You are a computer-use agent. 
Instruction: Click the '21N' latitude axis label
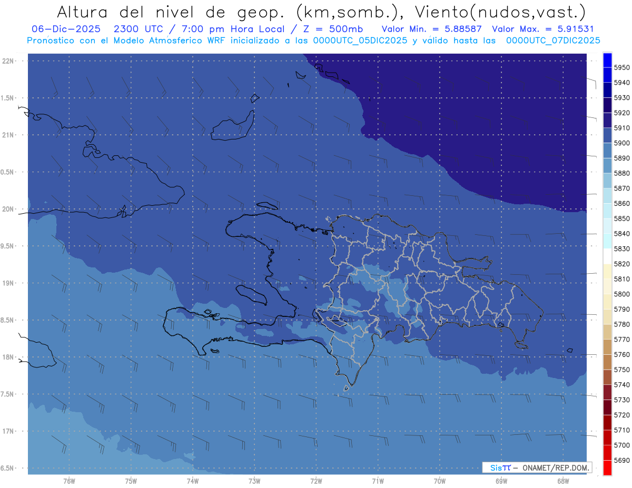point(9,135)
